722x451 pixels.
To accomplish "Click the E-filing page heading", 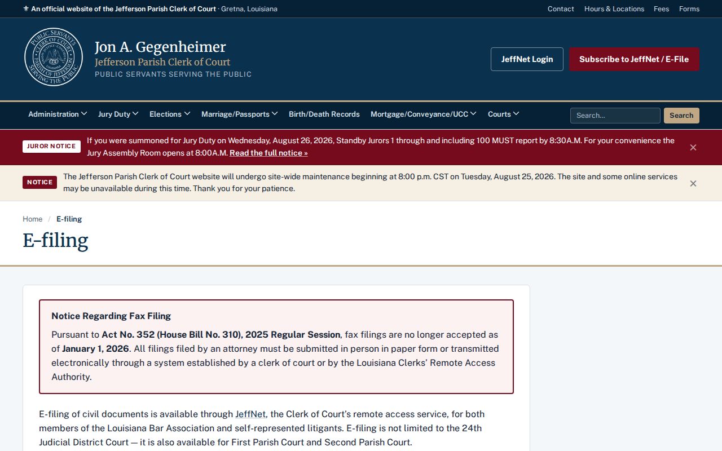I will pyautogui.click(x=55, y=241).
